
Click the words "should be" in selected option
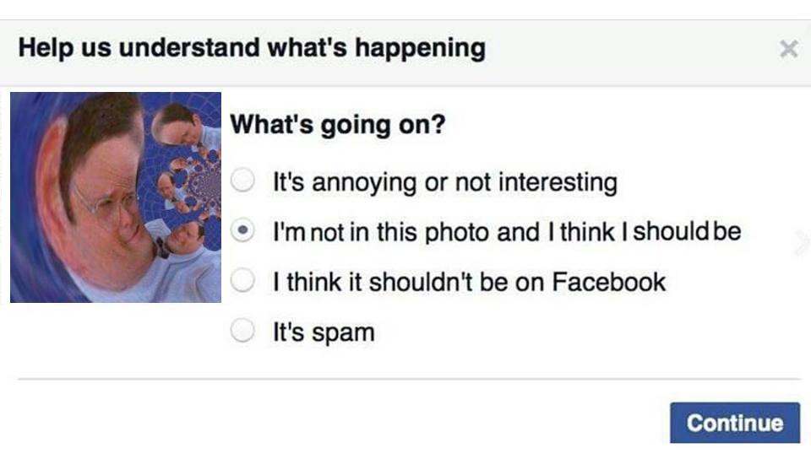[686, 231]
